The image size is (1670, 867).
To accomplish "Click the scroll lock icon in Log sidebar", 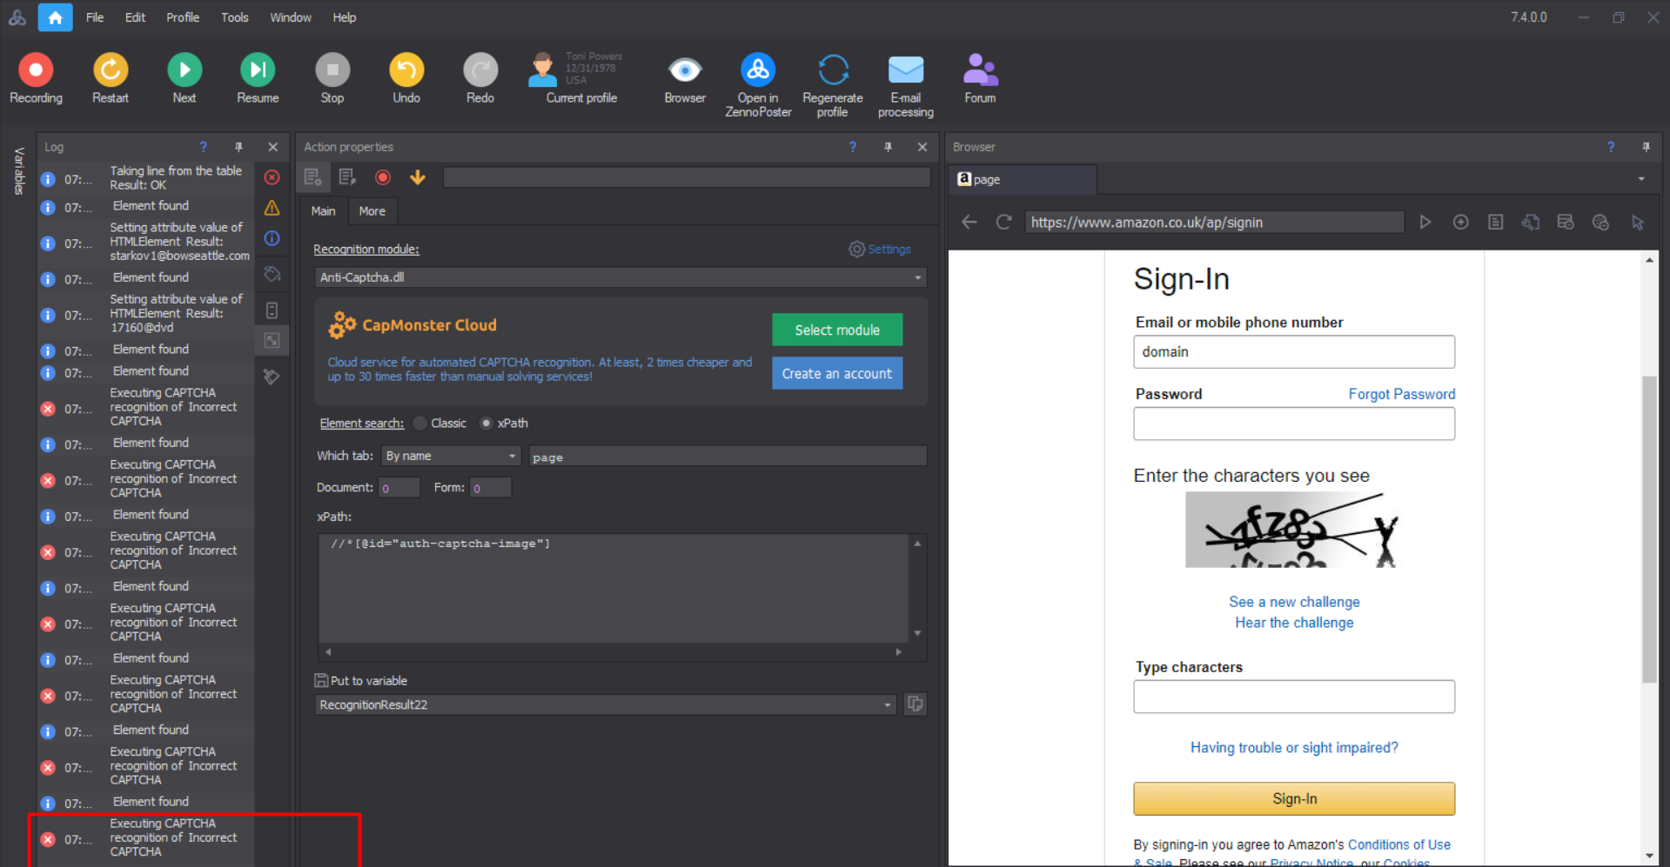I will click(x=272, y=310).
